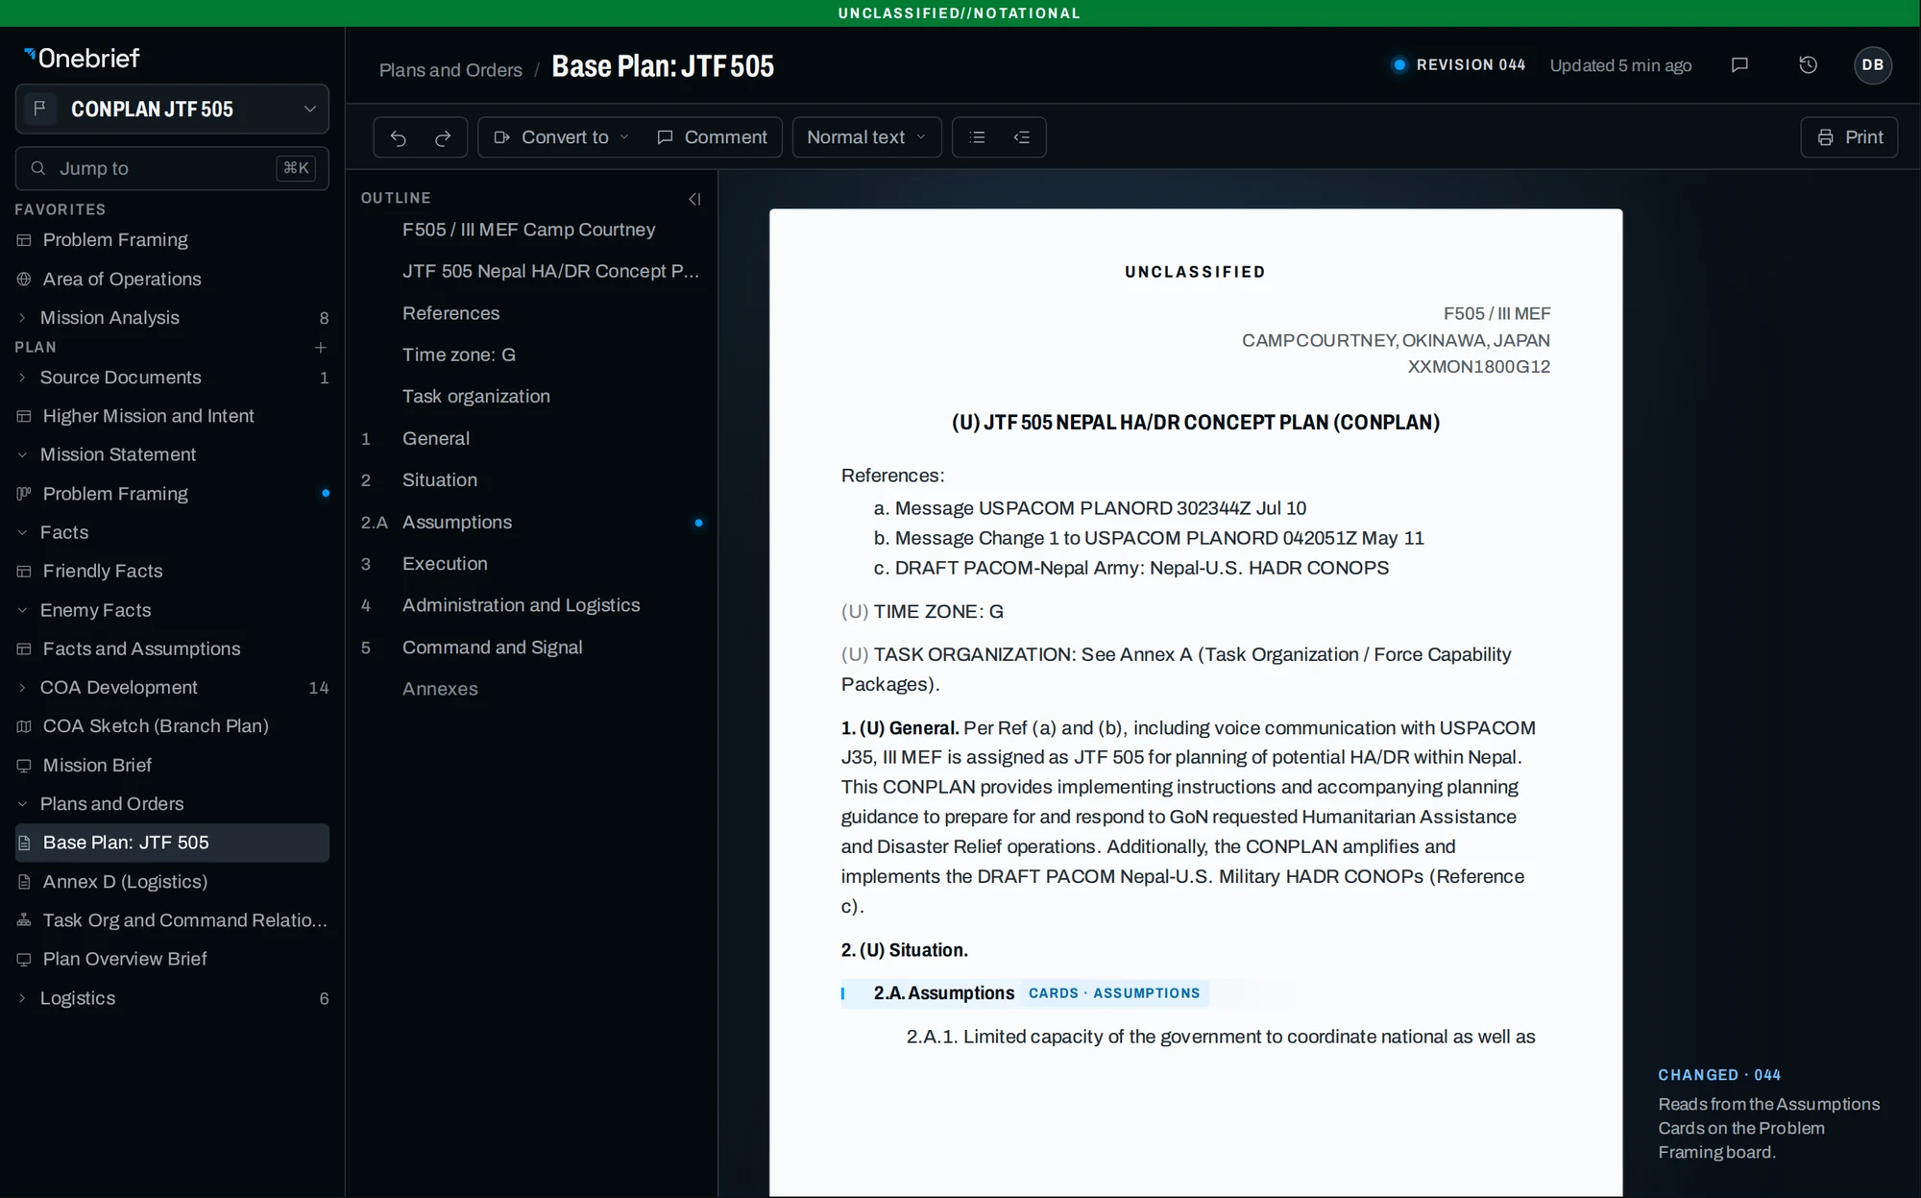The width and height of the screenshot is (1921, 1198).
Task: Click the blue revision status dot
Action: pyautogui.click(x=1399, y=65)
